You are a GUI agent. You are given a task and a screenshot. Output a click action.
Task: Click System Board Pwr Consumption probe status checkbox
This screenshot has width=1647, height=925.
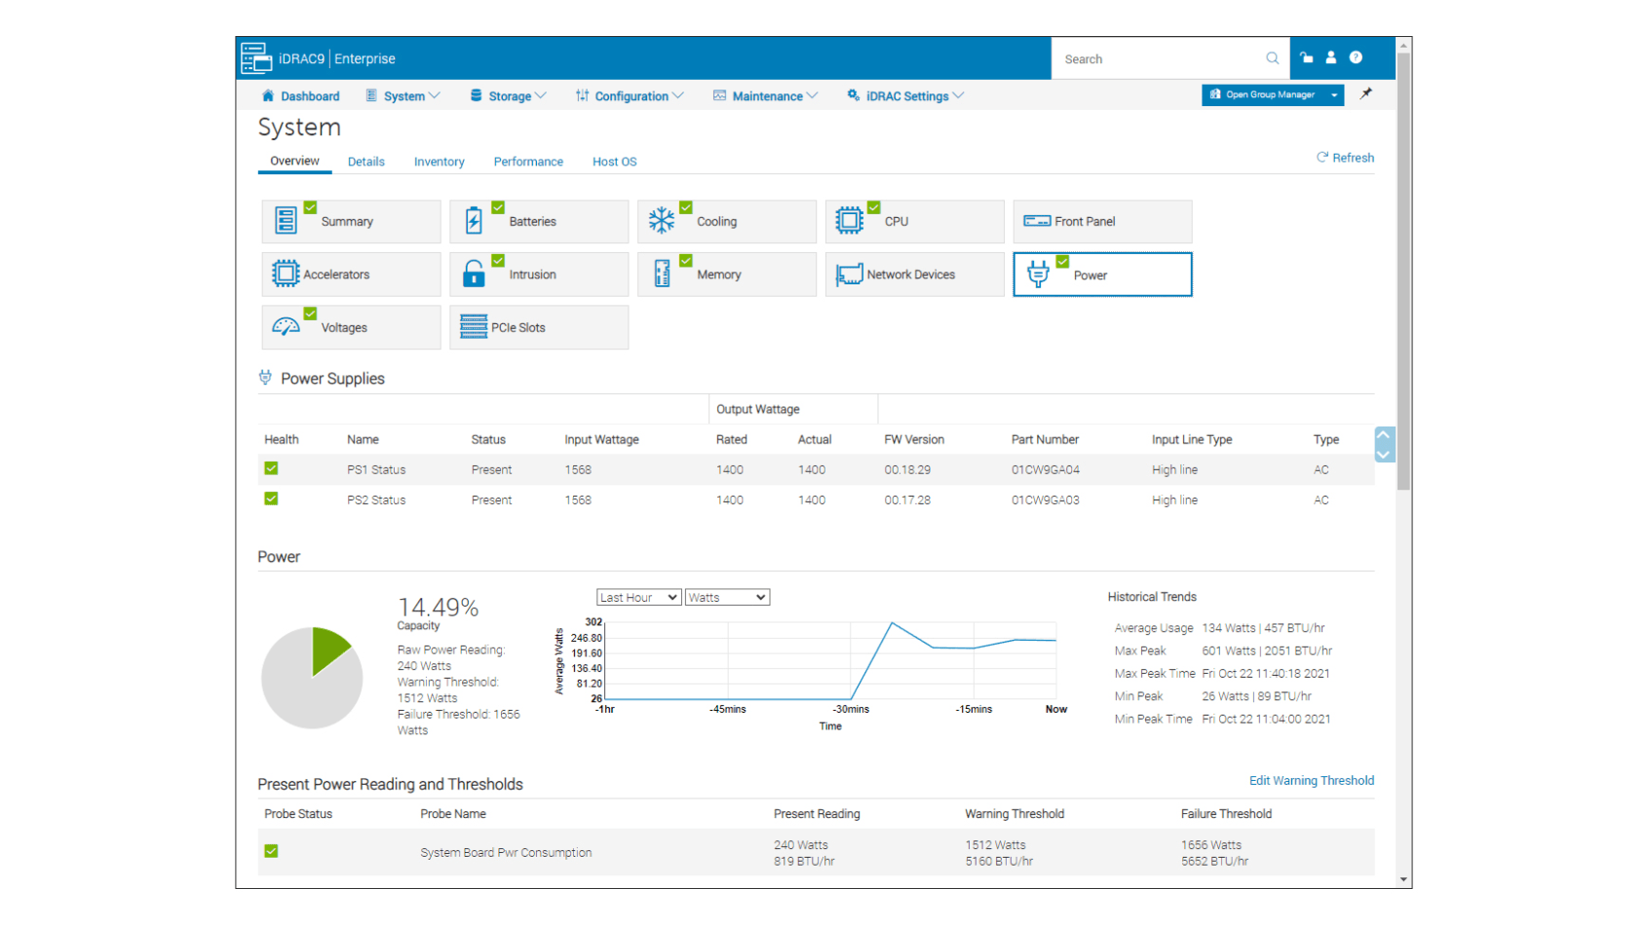click(271, 850)
